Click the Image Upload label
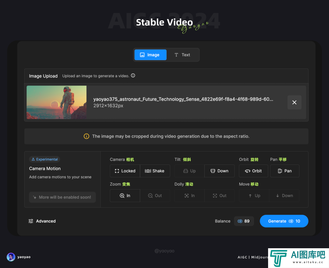329x268 pixels. [43, 76]
